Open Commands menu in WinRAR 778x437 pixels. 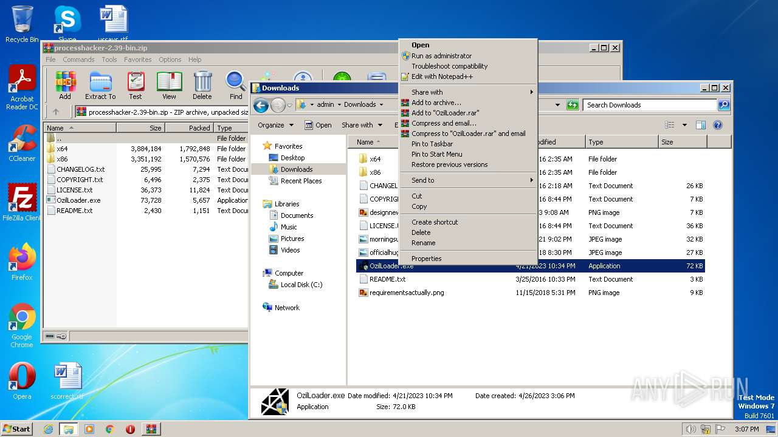pos(78,59)
